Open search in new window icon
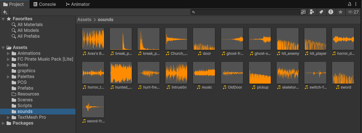The height and width of the screenshot is (133, 362). (x=303, y=12)
